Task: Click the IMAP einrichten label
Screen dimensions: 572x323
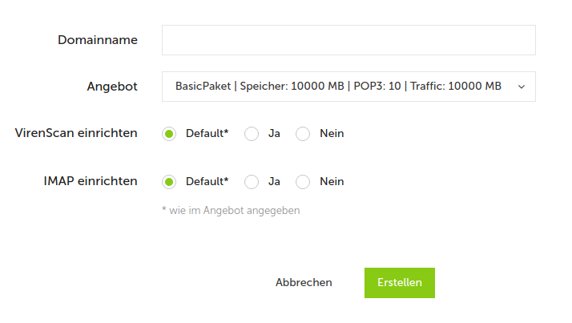Action: tap(91, 181)
